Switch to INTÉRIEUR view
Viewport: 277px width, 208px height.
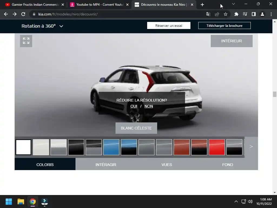point(232,41)
